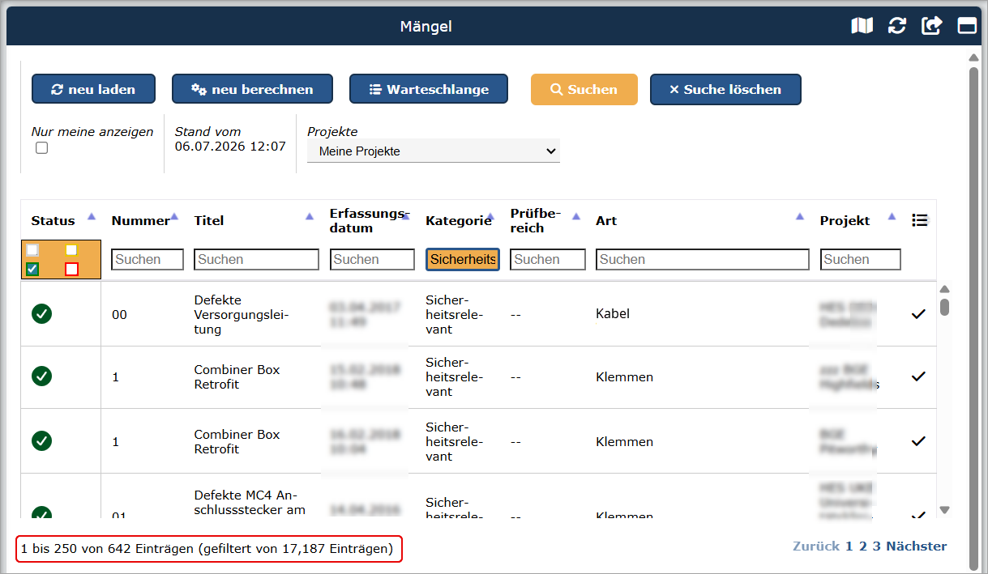Screen dimensions: 988x574
Task: Click the 'Kabel' Art cell
Action: pyautogui.click(x=613, y=314)
